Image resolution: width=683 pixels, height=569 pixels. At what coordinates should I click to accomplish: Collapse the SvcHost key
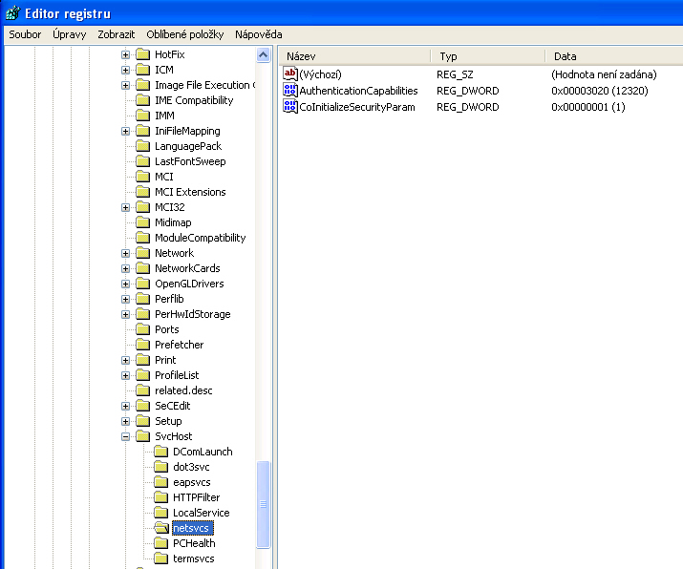[x=125, y=436]
